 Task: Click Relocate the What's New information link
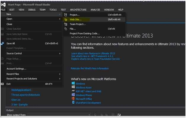[90, 68]
